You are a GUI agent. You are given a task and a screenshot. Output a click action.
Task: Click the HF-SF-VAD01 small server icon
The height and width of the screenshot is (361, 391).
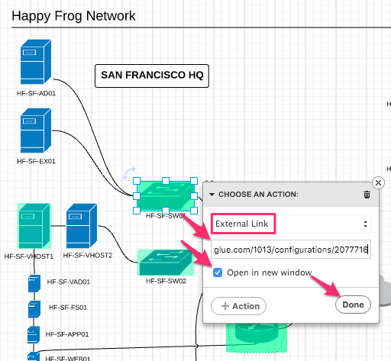pos(34,283)
